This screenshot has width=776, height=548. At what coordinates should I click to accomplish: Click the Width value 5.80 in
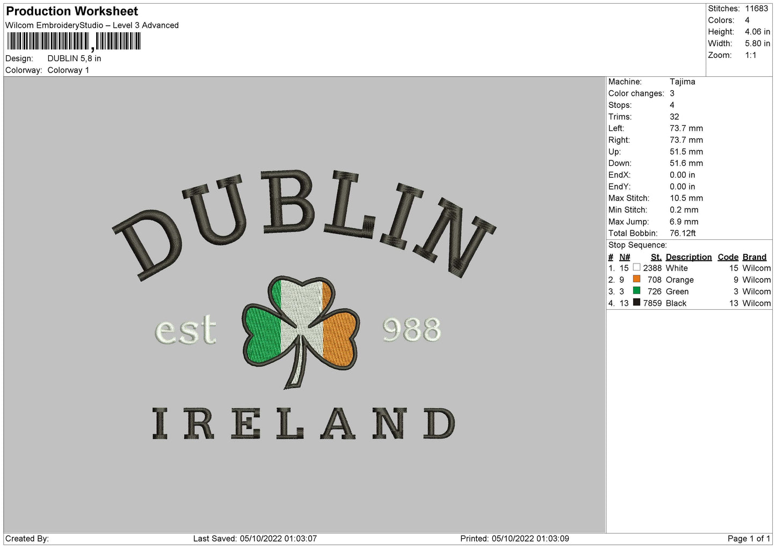757,43
